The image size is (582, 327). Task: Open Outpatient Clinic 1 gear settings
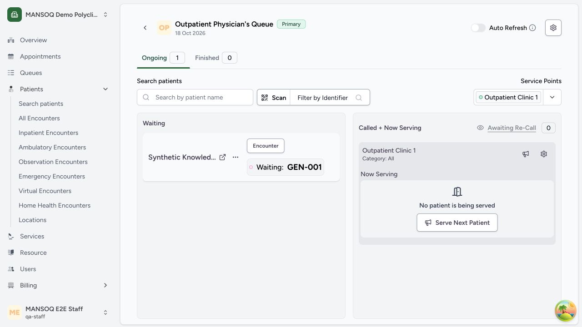(544, 154)
